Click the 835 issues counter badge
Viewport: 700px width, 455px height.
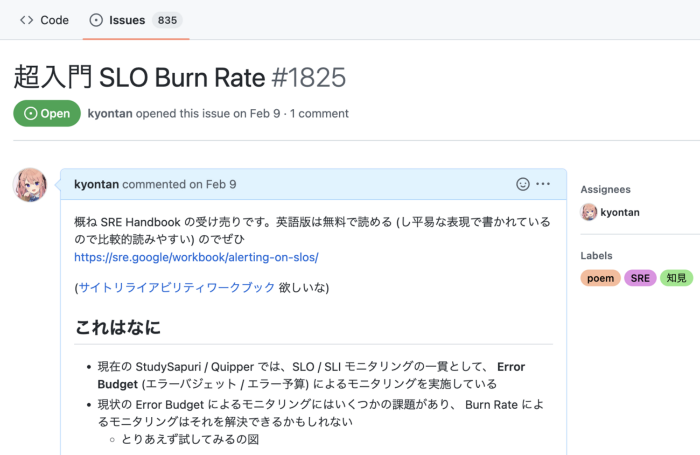pyautogui.click(x=167, y=20)
